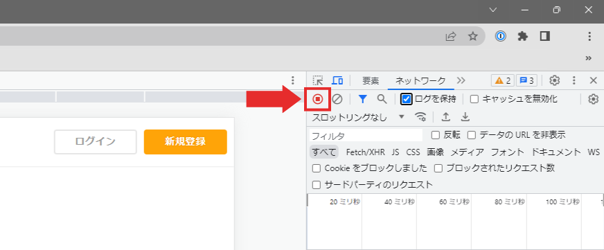The image size is (604, 250).
Task: Filter by ドキュメント requests
Action: coord(556,152)
